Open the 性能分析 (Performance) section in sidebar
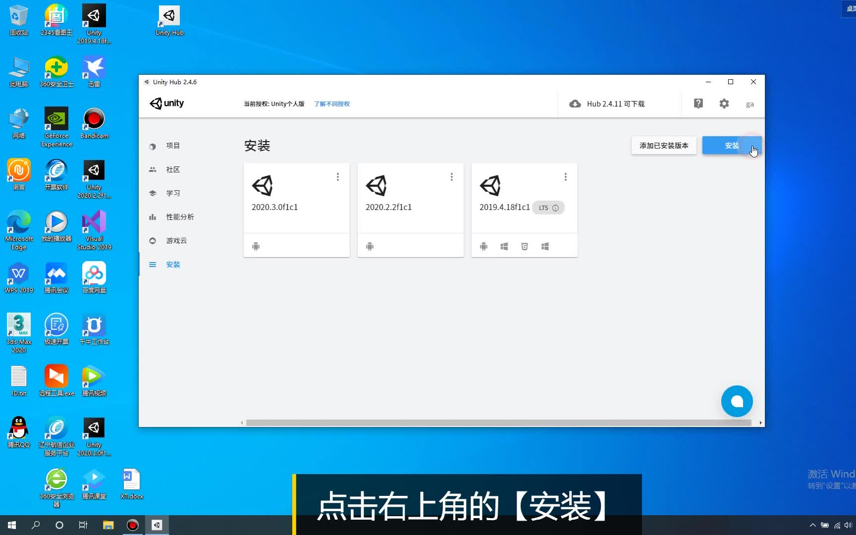Screen dimensions: 856x535 (x=179, y=216)
